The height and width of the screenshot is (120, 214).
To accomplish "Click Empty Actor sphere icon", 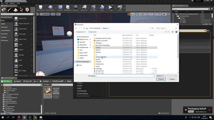I will (16, 18).
